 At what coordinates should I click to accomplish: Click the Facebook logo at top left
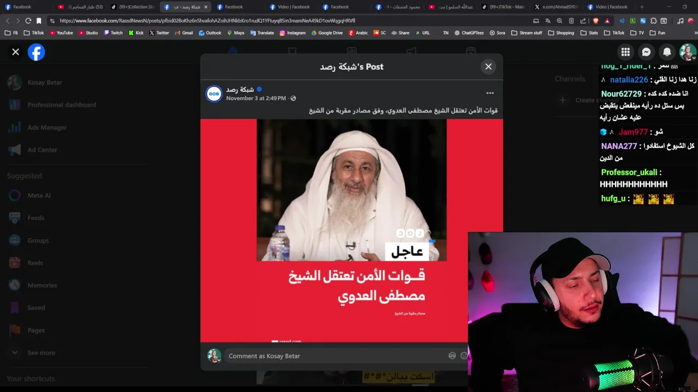click(x=37, y=52)
